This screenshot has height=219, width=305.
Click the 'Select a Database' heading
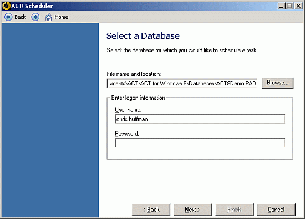tap(143, 36)
